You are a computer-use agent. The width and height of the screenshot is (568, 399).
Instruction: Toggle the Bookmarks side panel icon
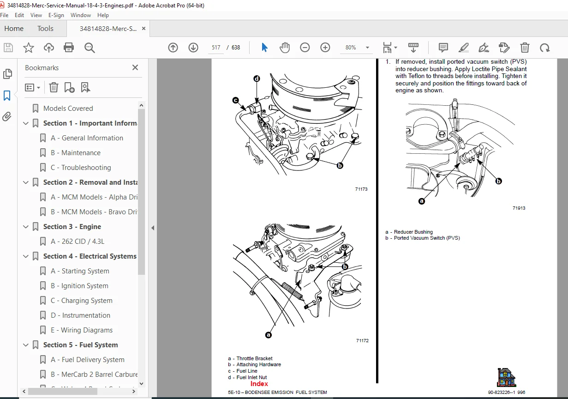point(7,96)
